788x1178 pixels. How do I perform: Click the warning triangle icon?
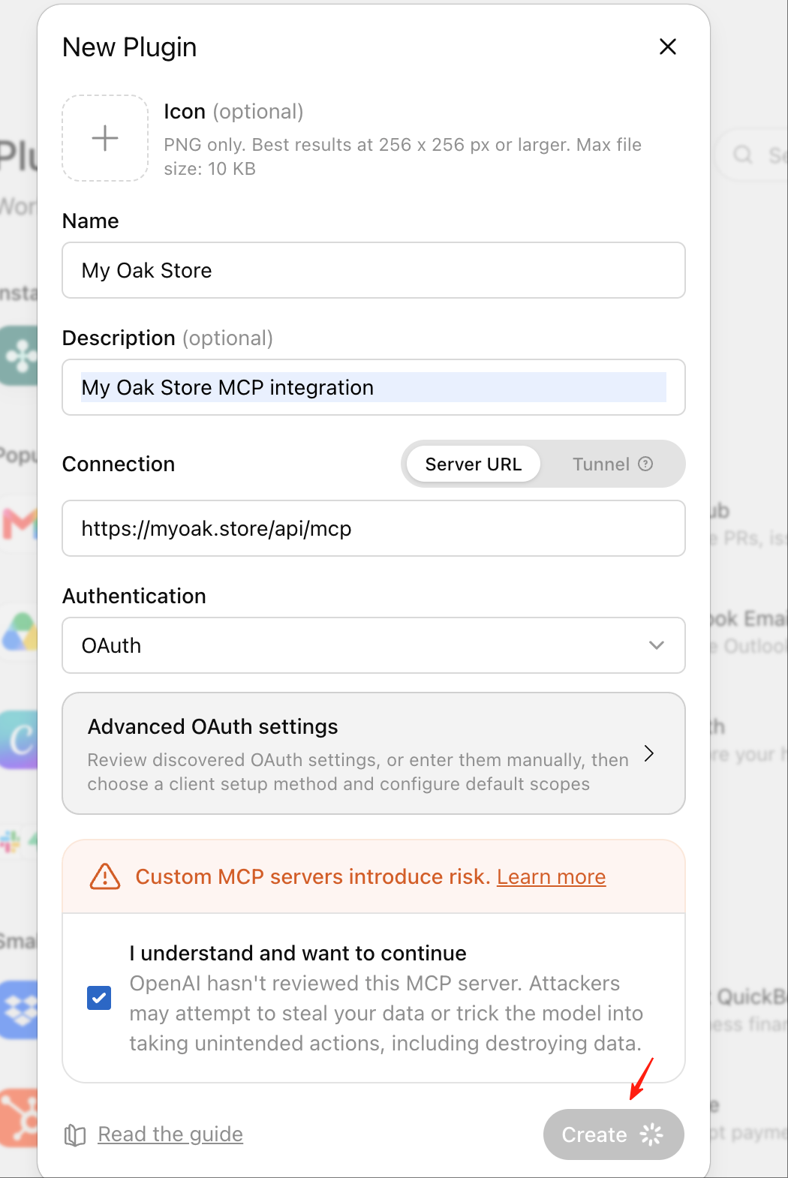pyautogui.click(x=105, y=876)
